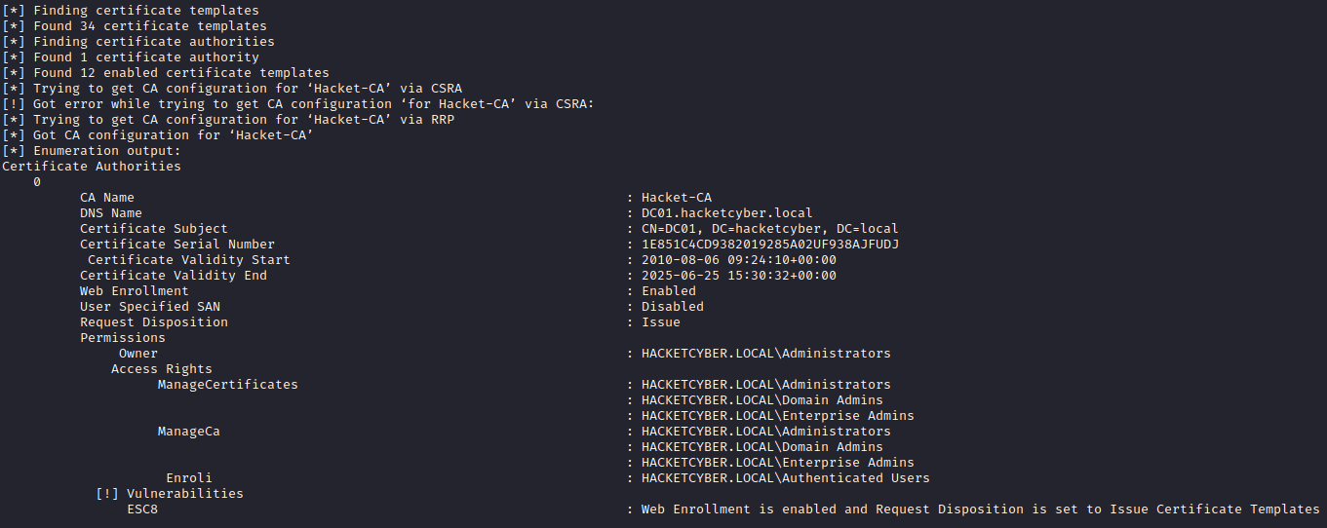Select the ESC8 vulnerability label
The height and width of the screenshot is (528, 1327).
tap(142, 509)
